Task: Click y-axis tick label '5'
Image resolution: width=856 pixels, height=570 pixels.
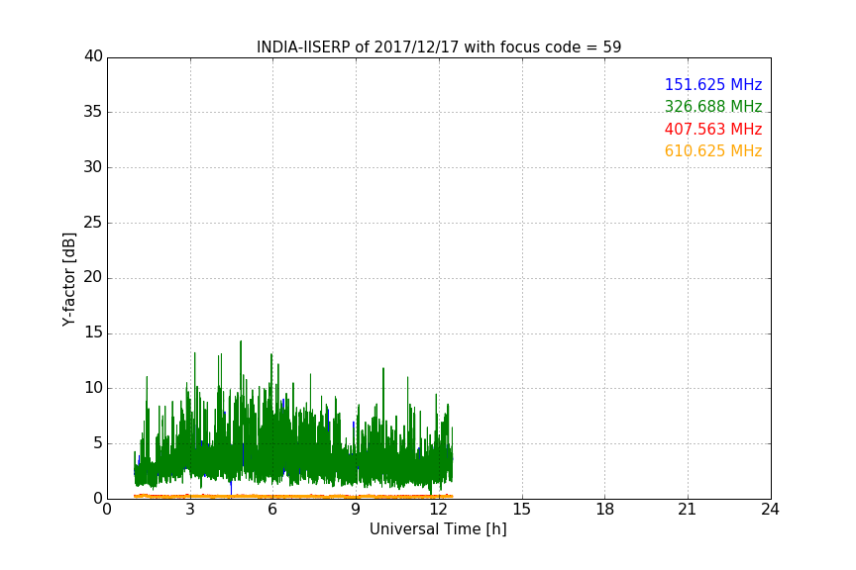Action: point(98,443)
